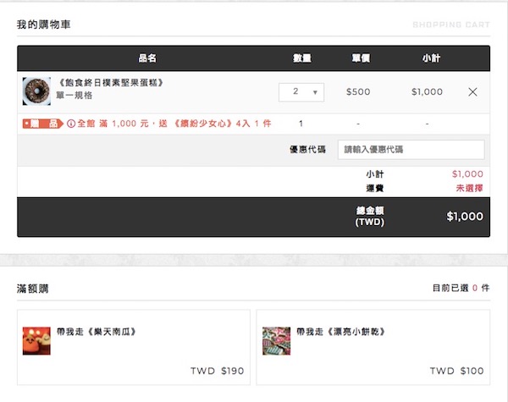Open the donut cake product thumbnail

click(x=36, y=91)
